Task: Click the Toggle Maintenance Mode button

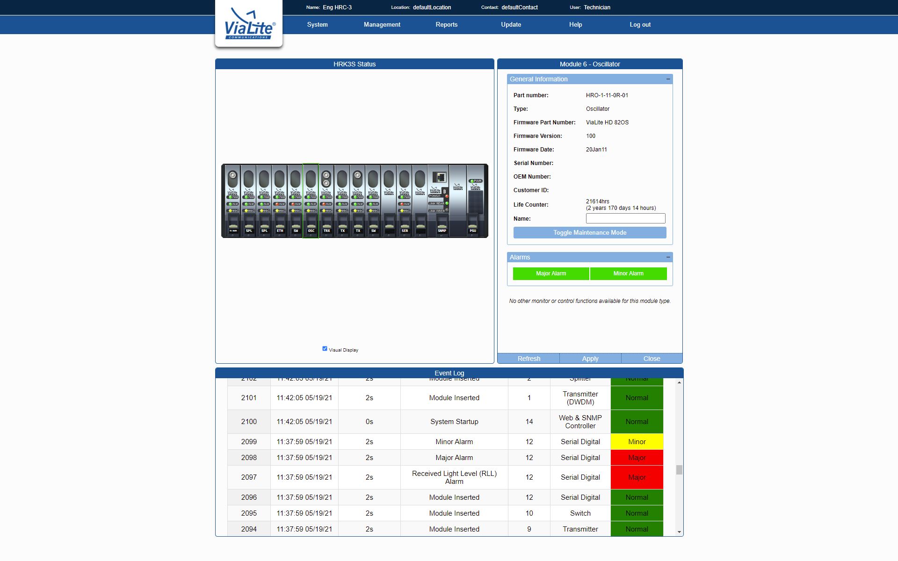Action: click(x=589, y=233)
